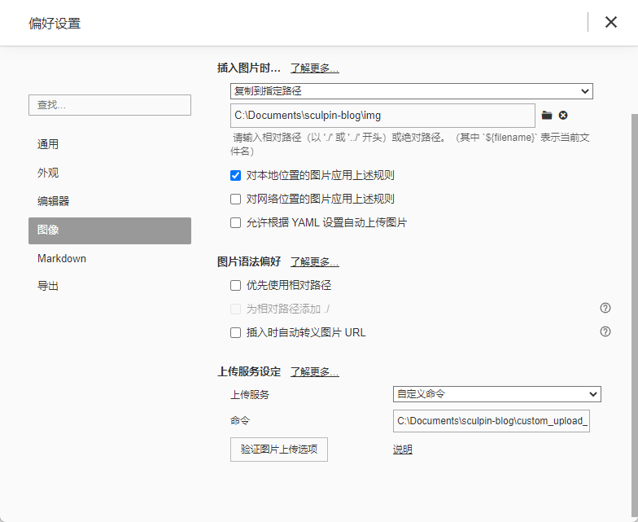Click the clear path icon next to folder
This screenshot has height=522, width=638.
[x=562, y=116]
